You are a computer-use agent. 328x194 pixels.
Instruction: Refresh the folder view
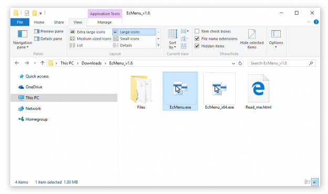(240, 63)
